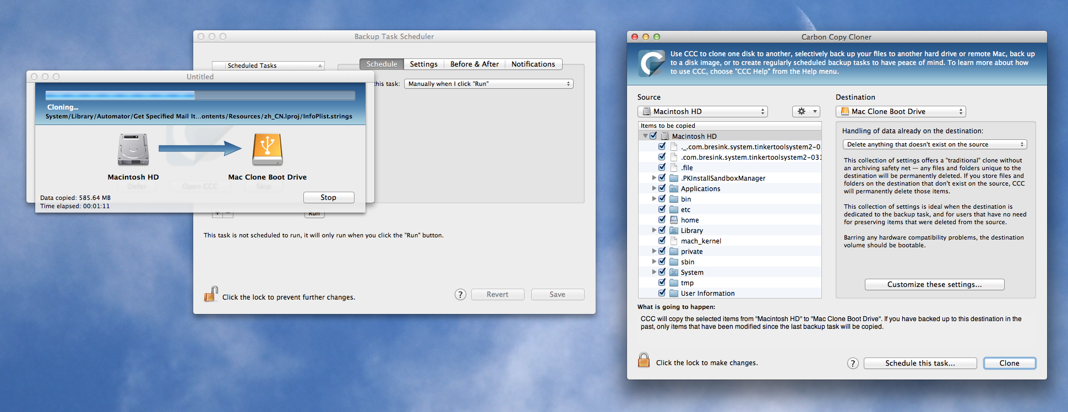Image resolution: width=1068 pixels, height=412 pixels.
Task: Stop the cloning operation
Action: coord(329,197)
